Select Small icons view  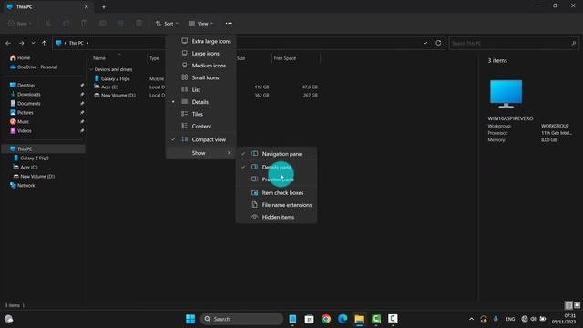[x=201, y=77]
